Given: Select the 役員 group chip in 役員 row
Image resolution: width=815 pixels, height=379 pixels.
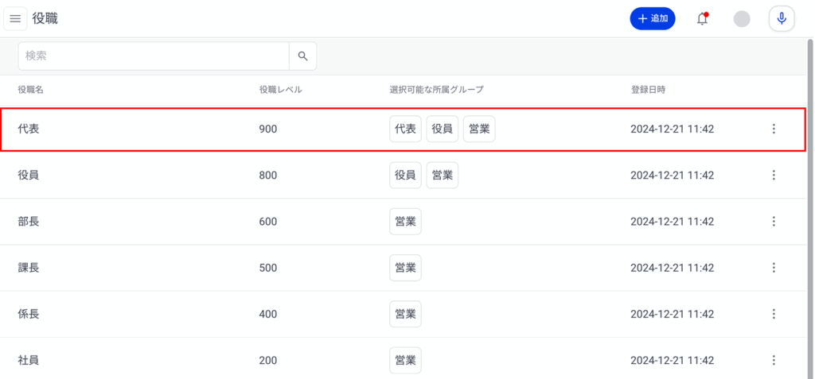Looking at the screenshot, I should [405, 175].
